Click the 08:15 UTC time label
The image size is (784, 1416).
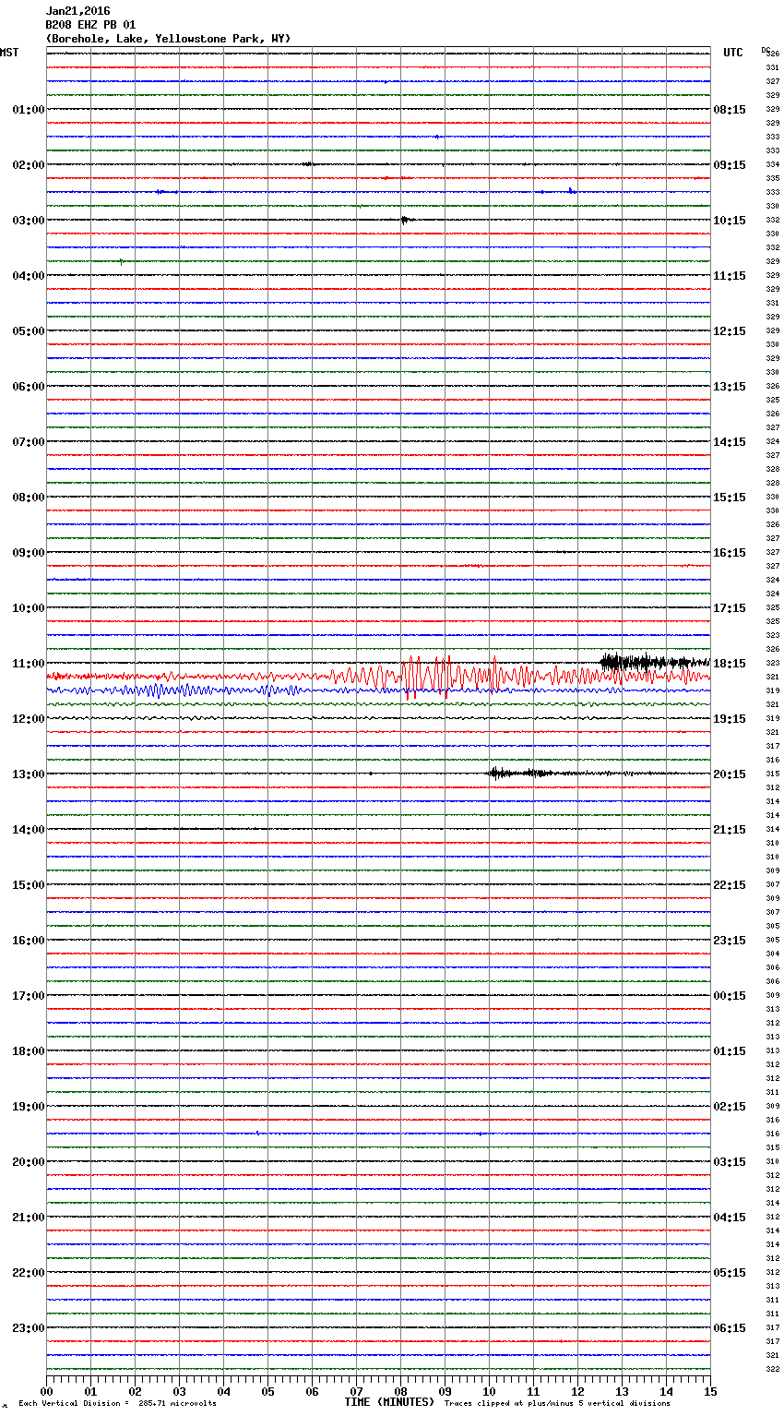coord(730,110)
